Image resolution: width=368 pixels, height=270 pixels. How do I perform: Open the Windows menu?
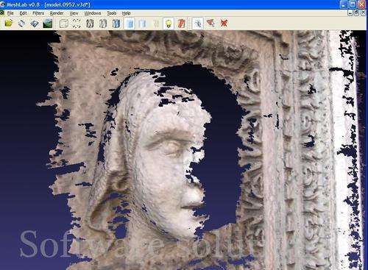tap(93, 13)
